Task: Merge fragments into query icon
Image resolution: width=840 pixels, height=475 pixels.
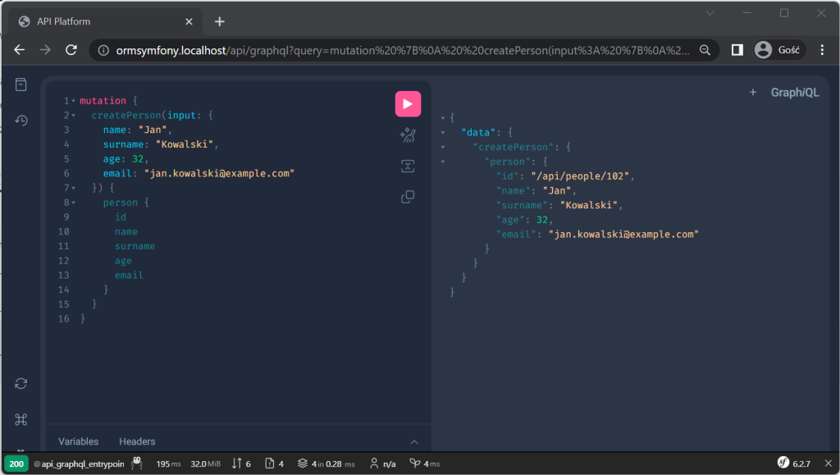Action: point(408,166)
